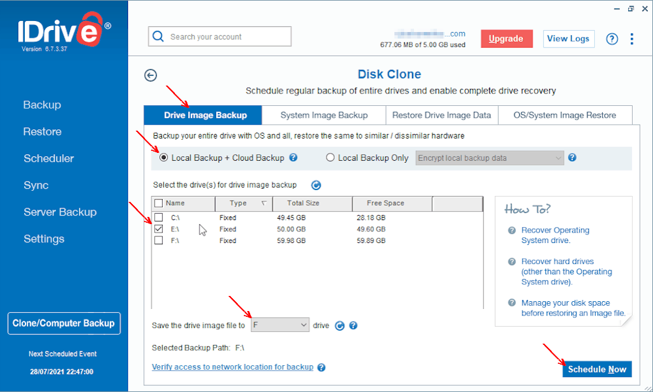Screen dimensions: 653x392
Task: Click help icon next to Encrypt local backup data
Action: tap(572, 157)
